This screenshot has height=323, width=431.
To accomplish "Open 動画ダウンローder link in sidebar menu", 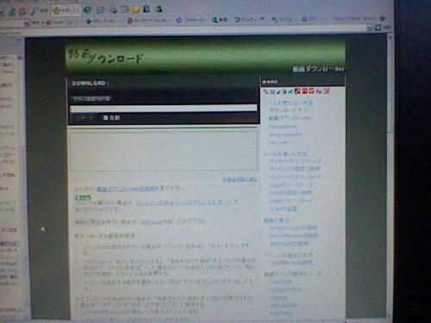I will pos(290,118).
